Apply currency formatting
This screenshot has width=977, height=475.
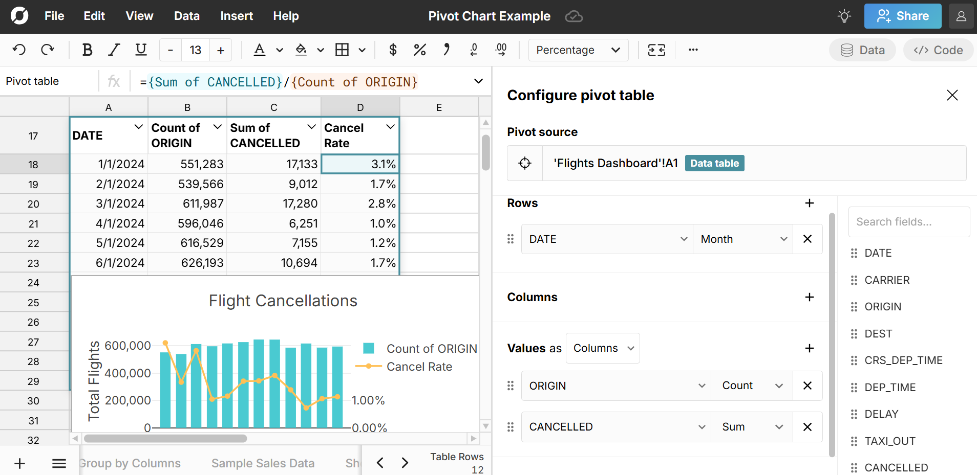pyautogui.click(x=392, y=50)
